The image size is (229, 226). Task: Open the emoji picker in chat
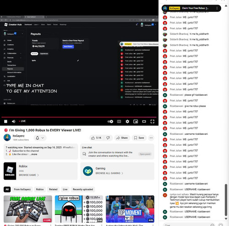coord(213,225)
